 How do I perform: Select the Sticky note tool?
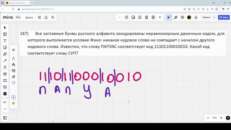tap(5, 47)
